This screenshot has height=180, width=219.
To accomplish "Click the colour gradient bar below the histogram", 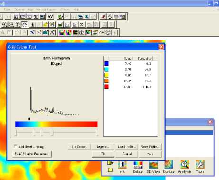I will point(57,124).
